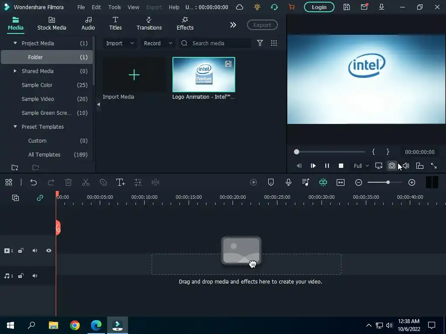This screenshot has width=446, height=334.
Task: Open the File menu
Action: click(81, 7)
